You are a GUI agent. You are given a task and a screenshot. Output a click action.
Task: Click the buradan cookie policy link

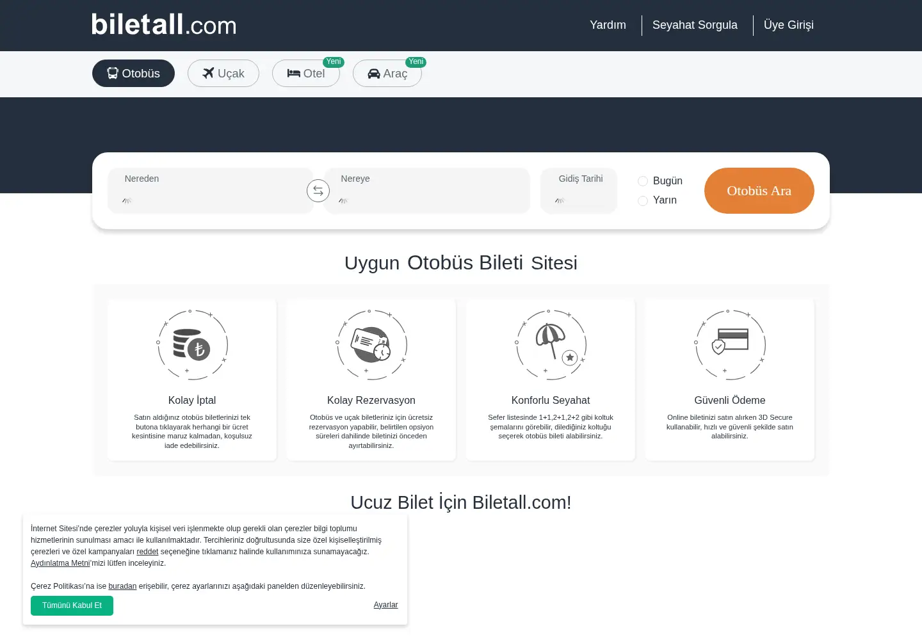122,586
